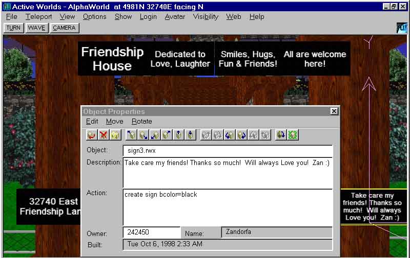Click the 'Dedicated to Love, Laughter' sign

[x=180, y=59]
